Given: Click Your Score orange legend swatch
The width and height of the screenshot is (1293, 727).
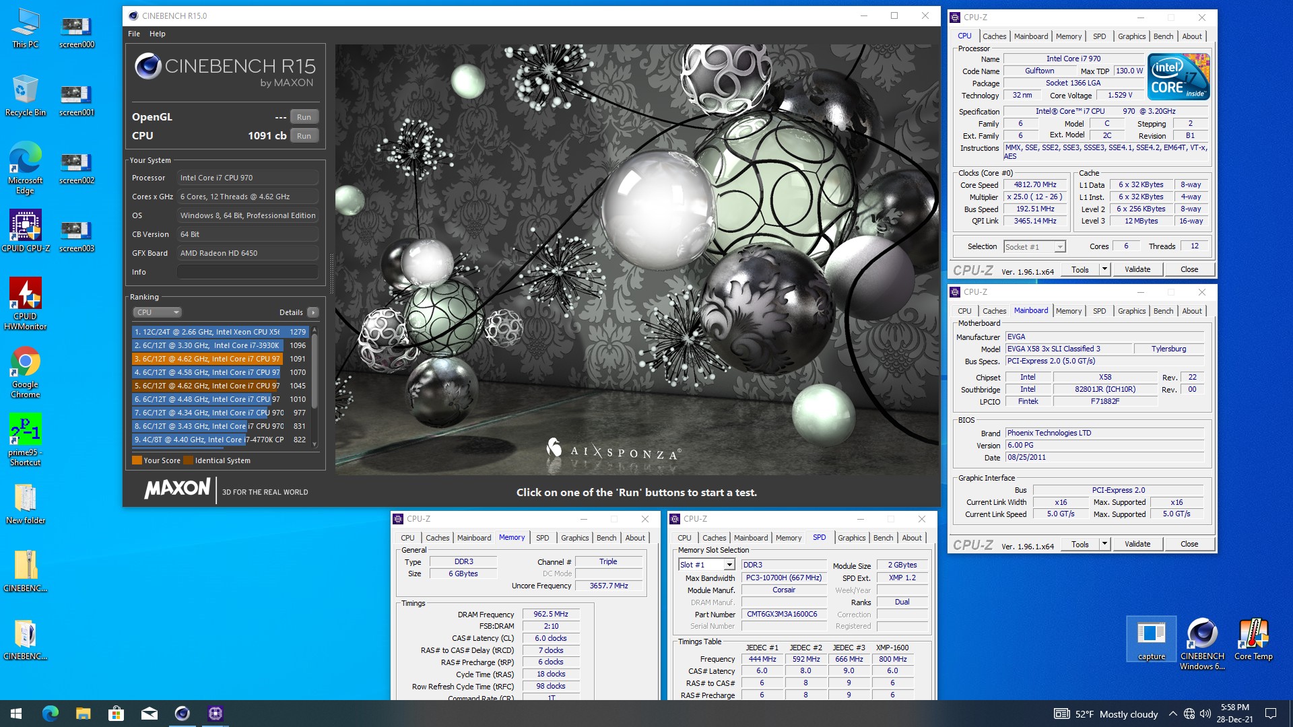Looking at the screenshot, I should click(x=137, y=460).
